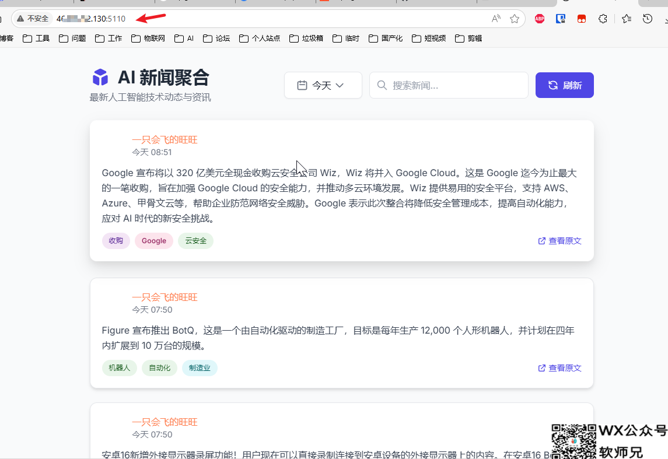Click the AI 新闻聚合 cube logo

[100, 77]
